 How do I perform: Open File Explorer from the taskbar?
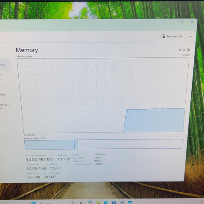[x=98, y=203]
